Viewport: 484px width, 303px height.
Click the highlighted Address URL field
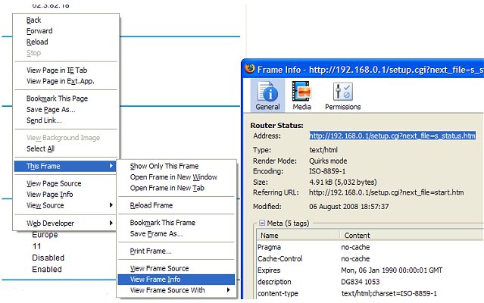click(x=392, y=136)
